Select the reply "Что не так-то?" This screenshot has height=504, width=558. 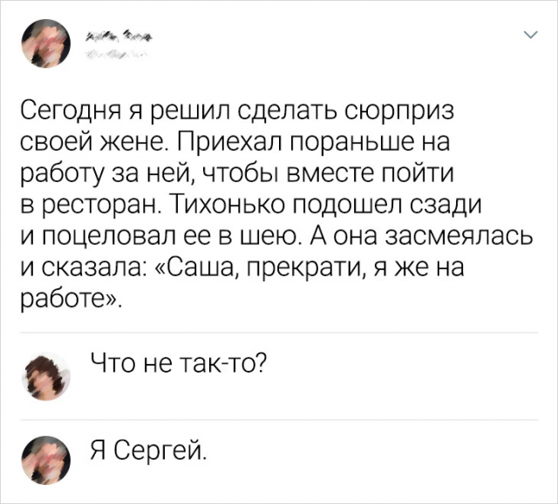[x=177, y=363]
